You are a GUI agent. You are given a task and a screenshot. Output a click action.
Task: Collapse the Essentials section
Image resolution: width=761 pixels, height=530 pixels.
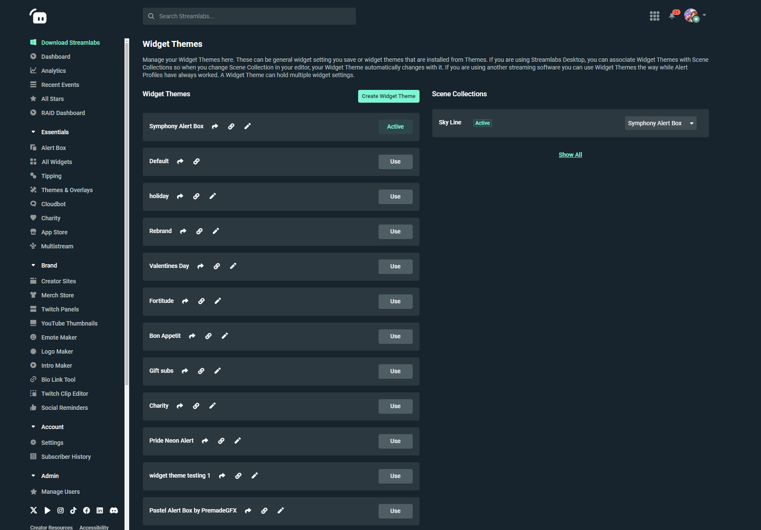pos(33,132)
